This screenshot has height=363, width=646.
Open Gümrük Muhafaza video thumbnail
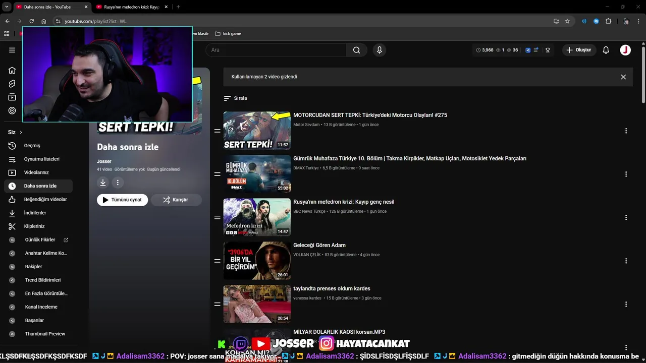pos(257,174)
